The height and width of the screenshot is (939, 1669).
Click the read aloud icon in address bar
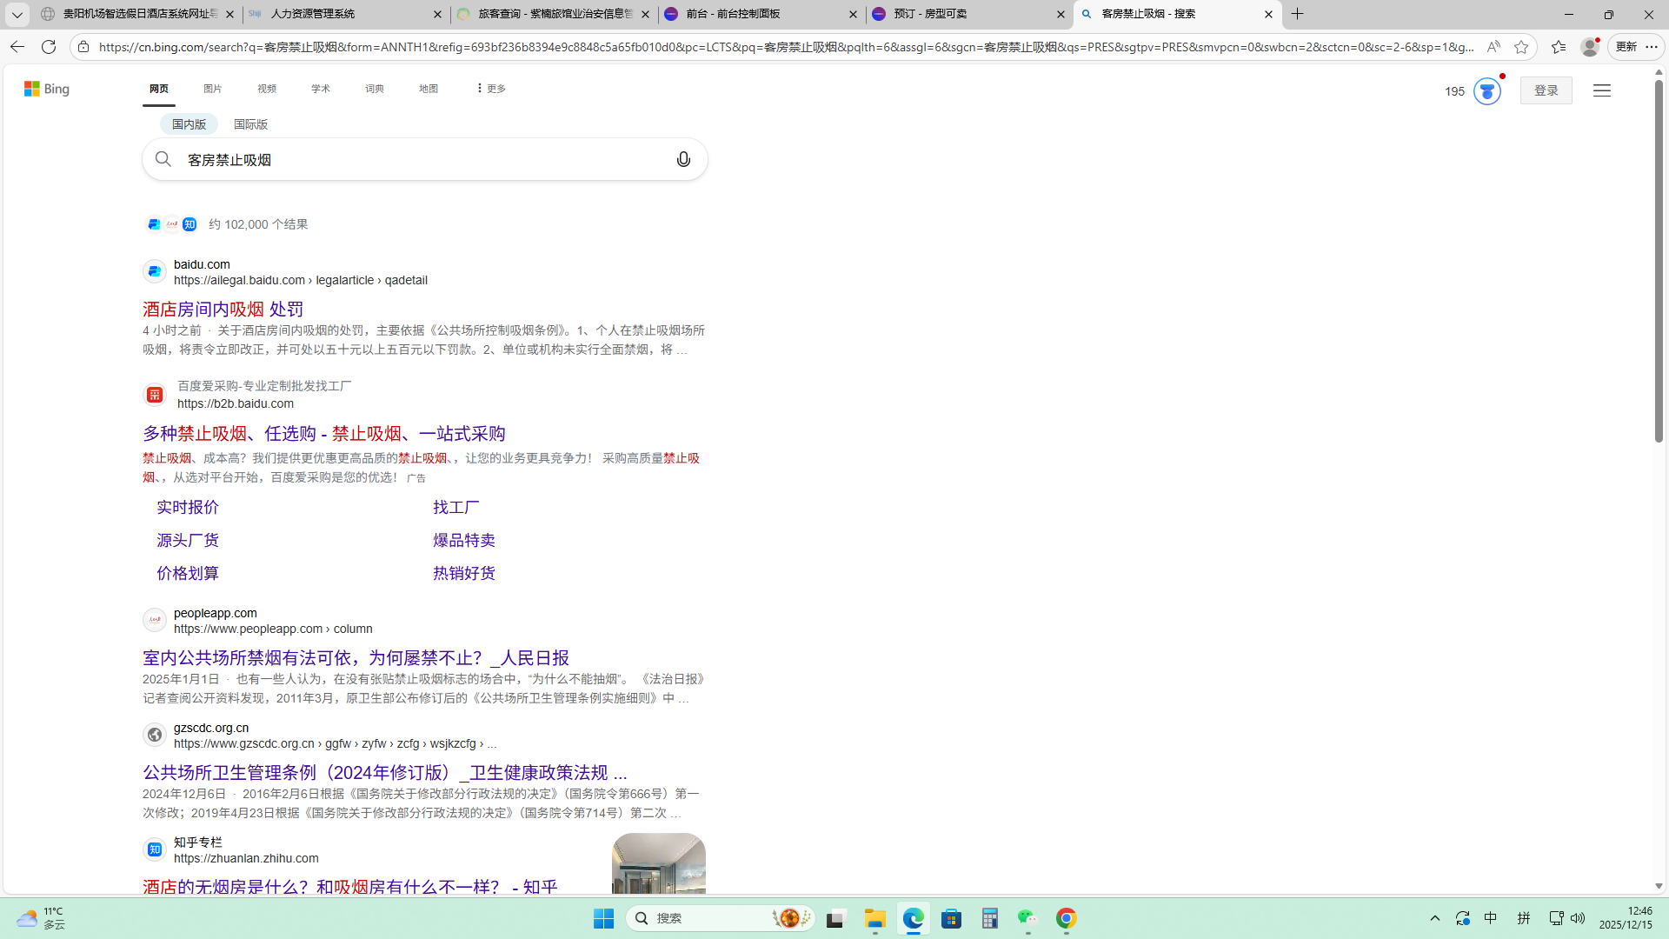pyautogui.click(x=1493, y=47)
